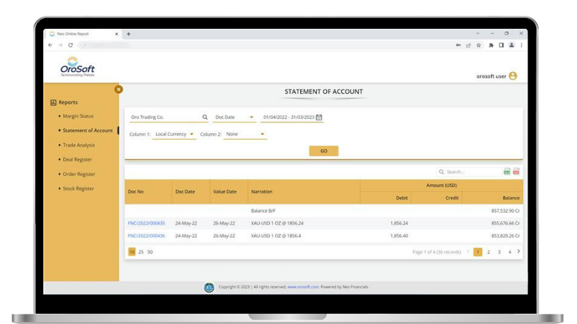Expand the Column 2 None dropdown
577x324 pixels.
[262, 135]
